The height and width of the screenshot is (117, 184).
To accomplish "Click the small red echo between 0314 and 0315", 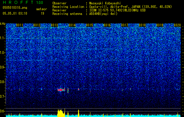I will pyautogui.click(x=78, y=90).
